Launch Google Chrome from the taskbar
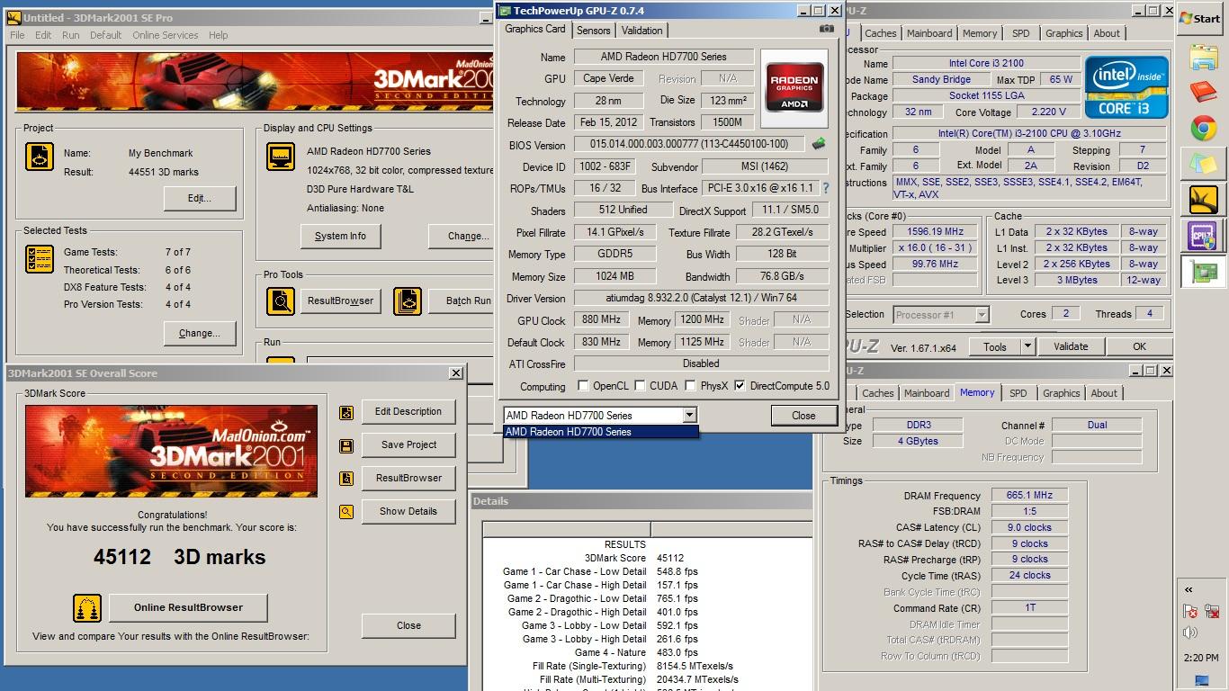Image resolution: width=1229 pixels, height=691 pixels. [x=1203, y=129]
